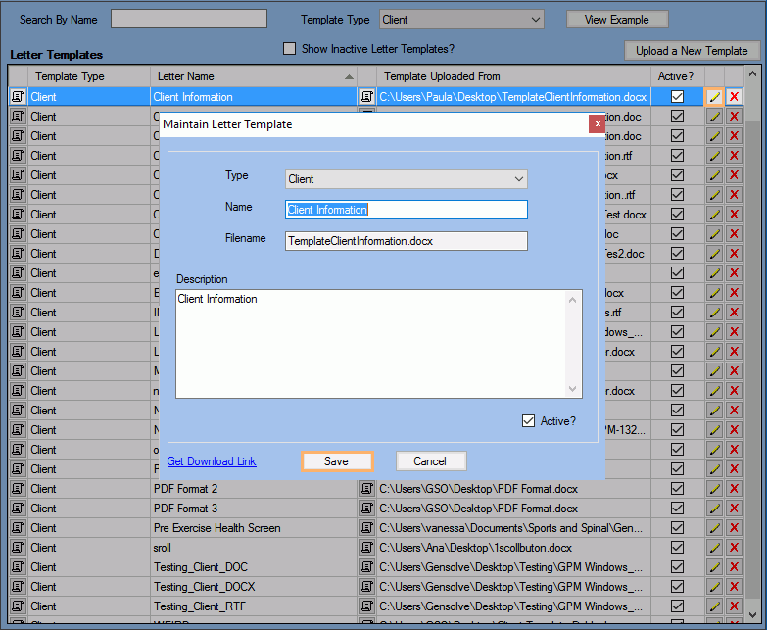Enable Show Inactive Letter Templates checkbox
This screenshot has width=767, height=630.
289,49
